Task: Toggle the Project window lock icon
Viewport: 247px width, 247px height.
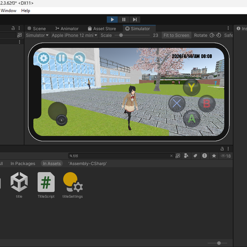Action: point(222,149)
